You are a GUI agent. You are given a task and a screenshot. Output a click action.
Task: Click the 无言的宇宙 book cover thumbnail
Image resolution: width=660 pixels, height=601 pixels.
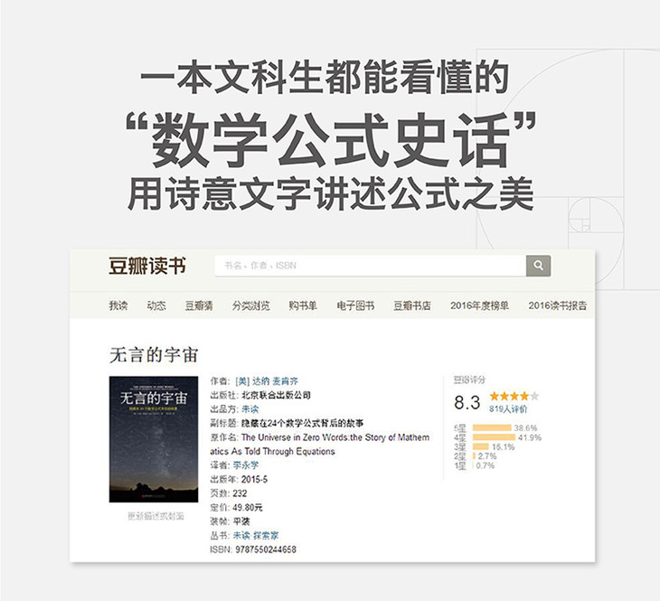pos(154,439)
